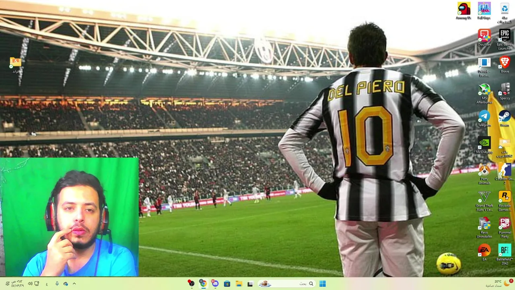Select the Battlefield 2042 desktop icon

click(x=505, y=255)
